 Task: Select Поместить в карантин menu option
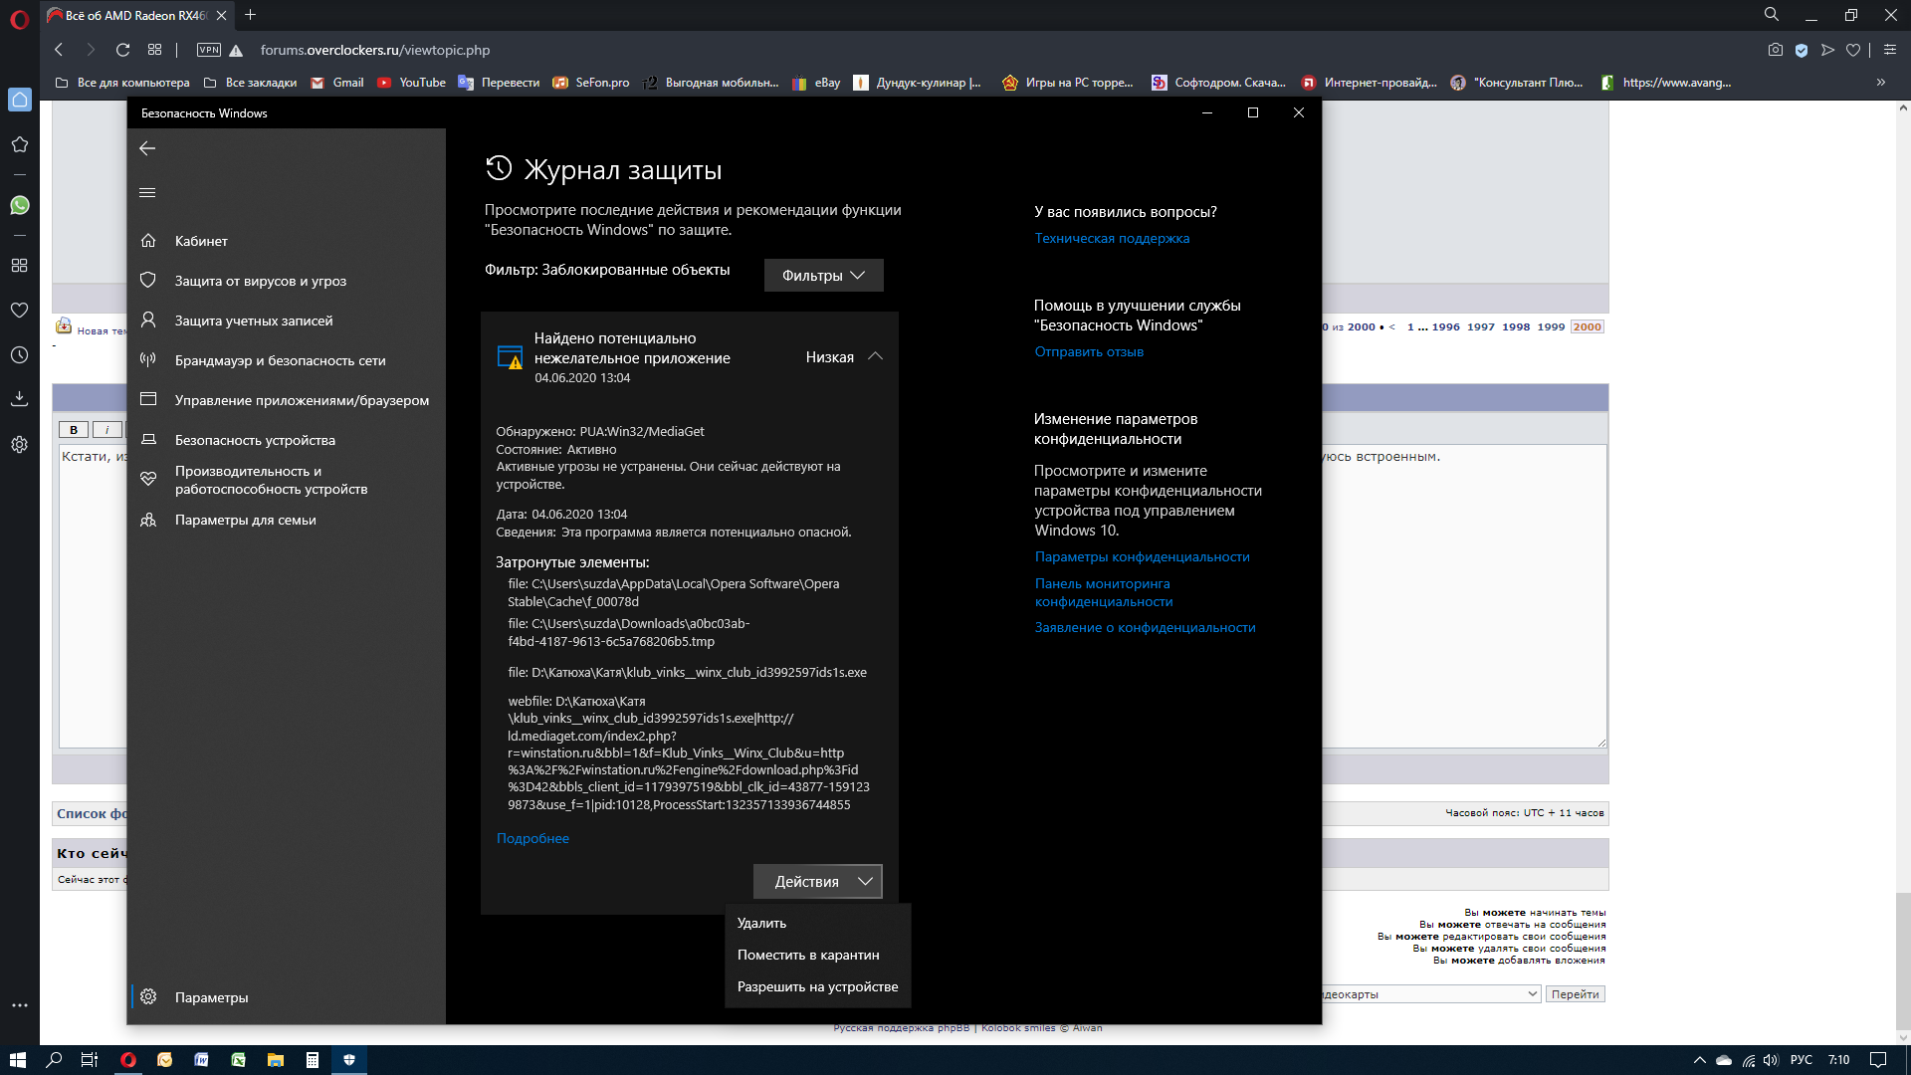808,955
